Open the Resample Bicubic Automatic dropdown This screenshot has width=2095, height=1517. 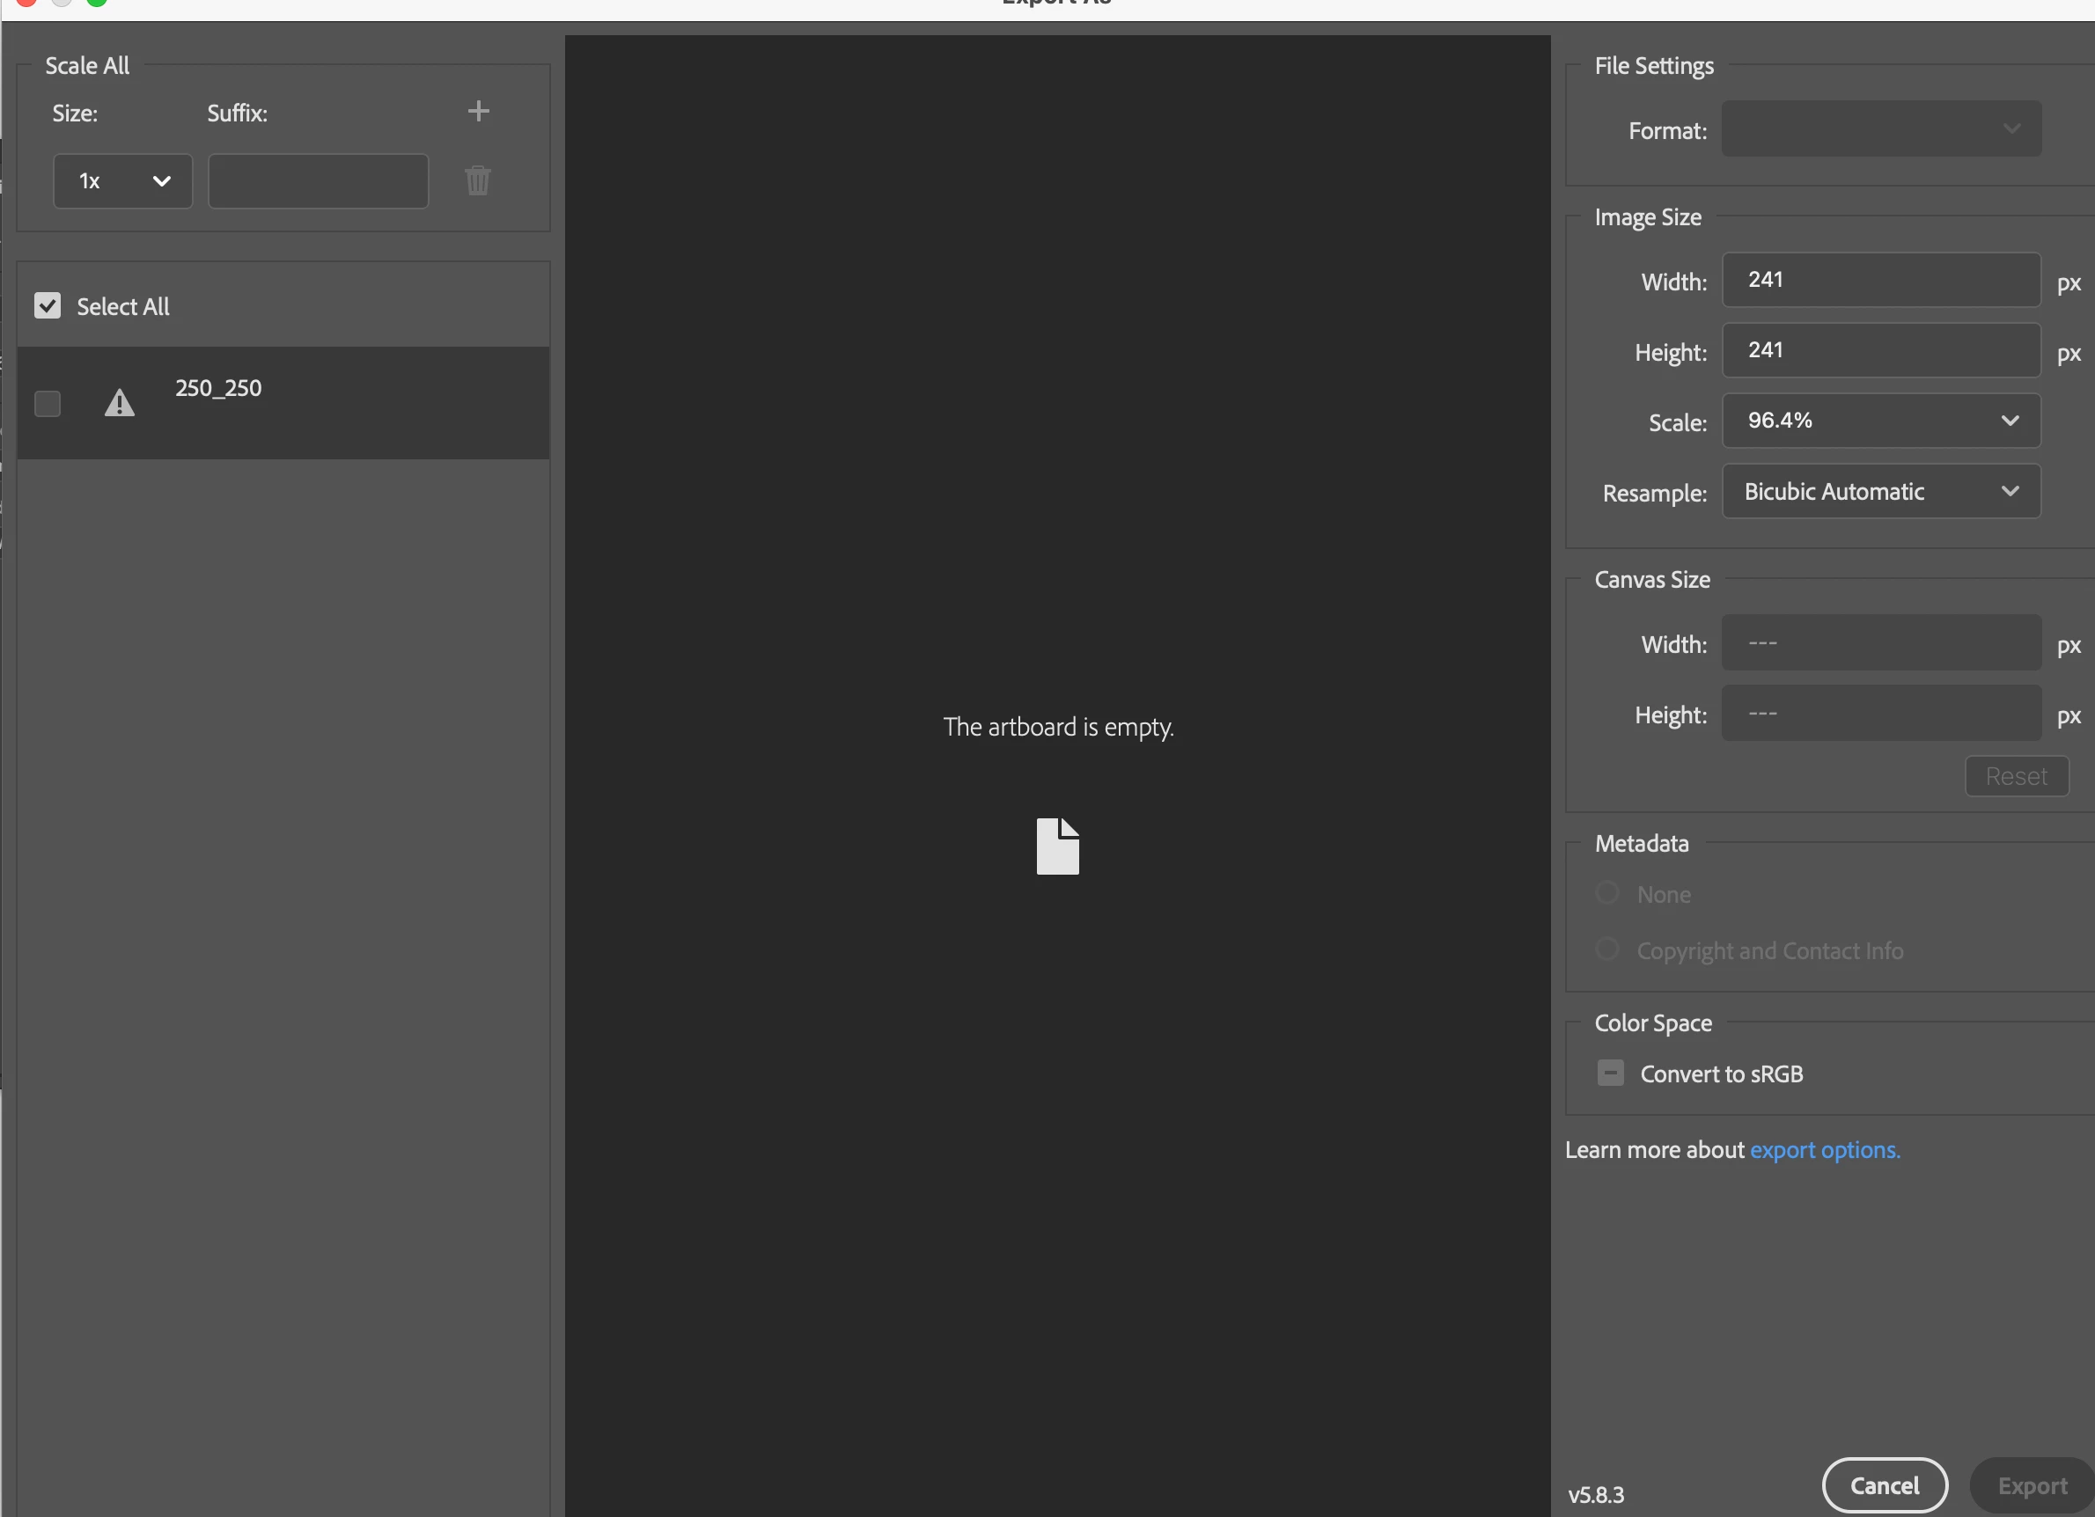coord(1881,491)
